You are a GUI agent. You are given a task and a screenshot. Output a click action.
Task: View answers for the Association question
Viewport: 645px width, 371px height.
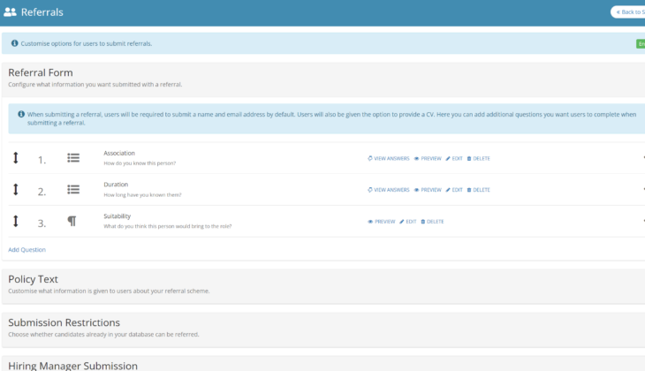pyautogui.click(x=389, y=158)
